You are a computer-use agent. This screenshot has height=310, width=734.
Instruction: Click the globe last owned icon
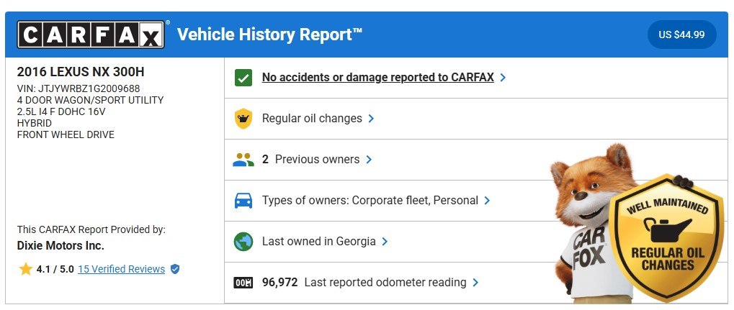click(243, 242)
